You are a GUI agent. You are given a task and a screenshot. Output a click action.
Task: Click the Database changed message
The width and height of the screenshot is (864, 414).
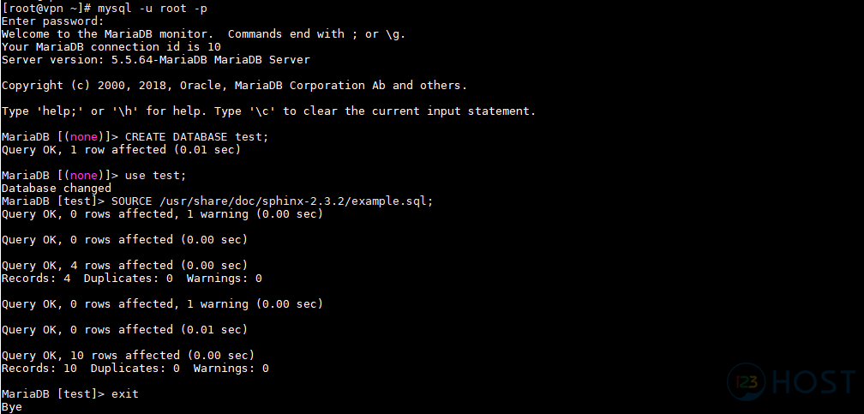click(57, 188)
